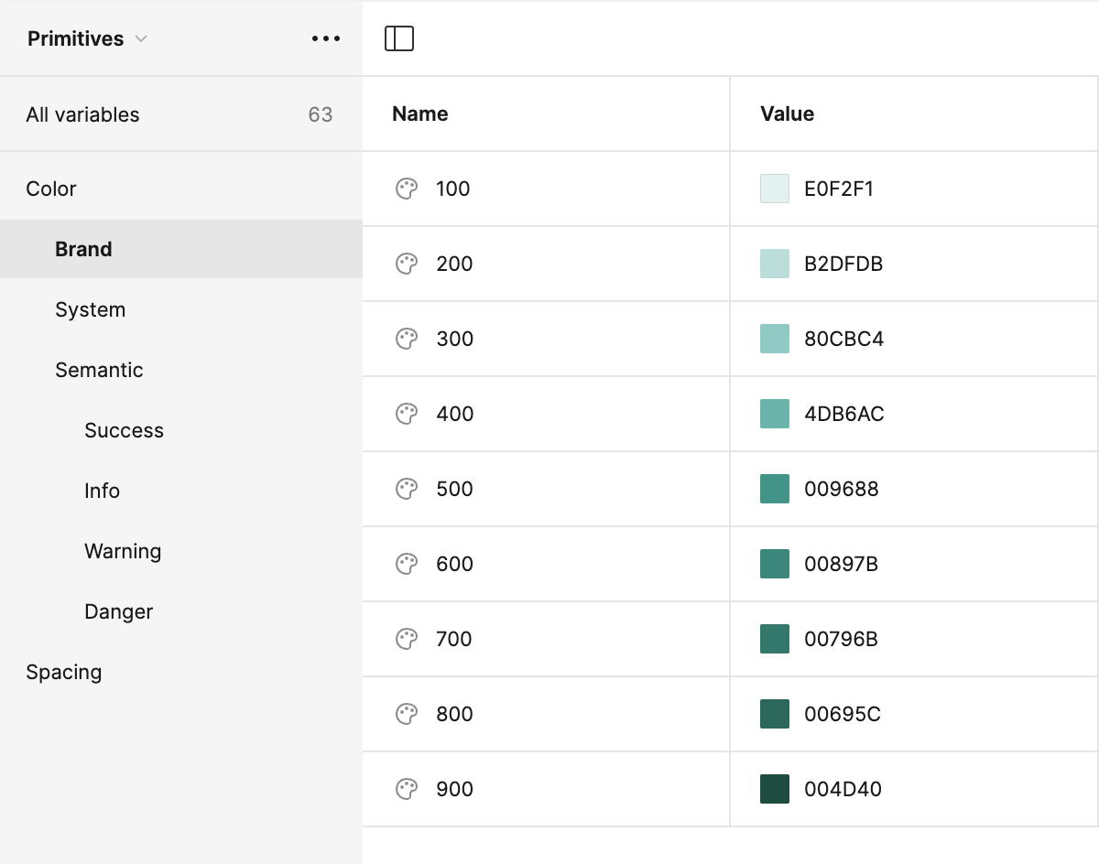This screenshot has height=864, width=1099.
Task: Select the variable name 400
Action: (x=454, y=414)
